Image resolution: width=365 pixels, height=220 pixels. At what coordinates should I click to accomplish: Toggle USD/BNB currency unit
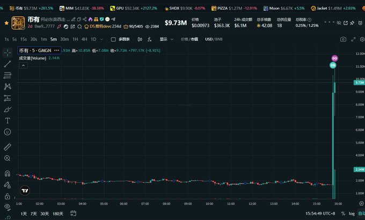[x=214, y=39]
